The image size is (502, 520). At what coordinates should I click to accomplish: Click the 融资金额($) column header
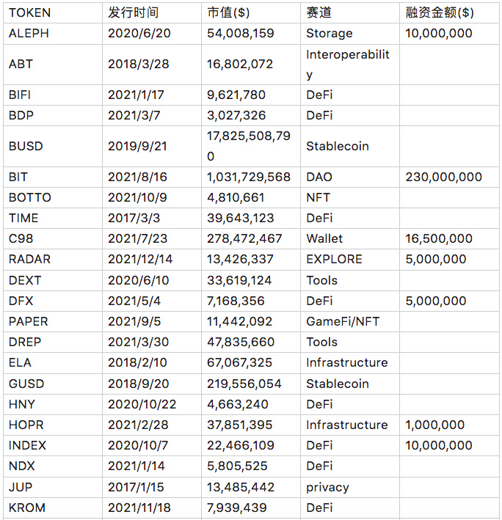(x=450, y=12)
